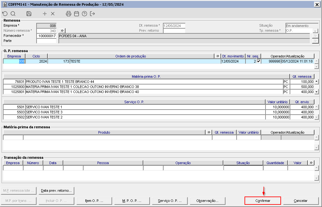The width and height of the screenshot is (322, 207).
Task: Select SERVICO IVAN TESTE 2 row
Action: pos(158,117)
